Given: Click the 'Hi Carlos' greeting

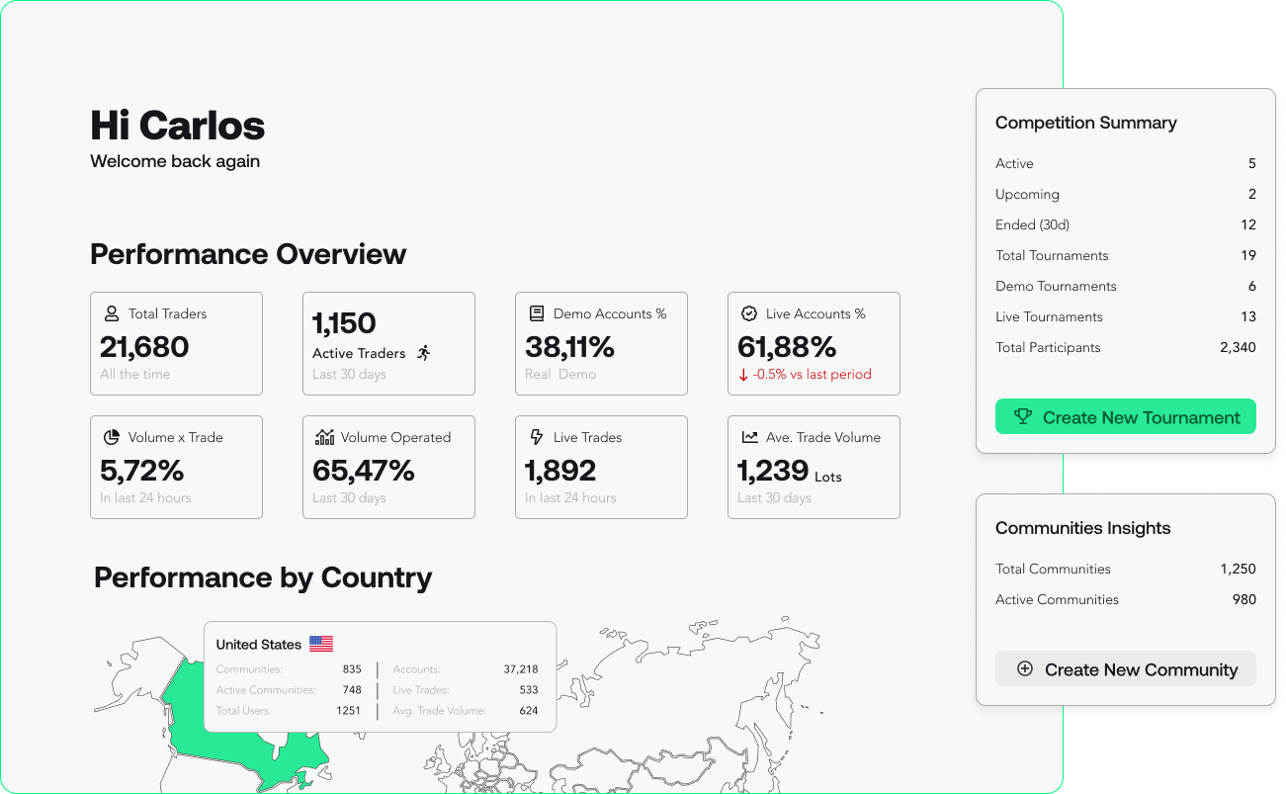Looking at the screenshot, I should pos(178,126).
